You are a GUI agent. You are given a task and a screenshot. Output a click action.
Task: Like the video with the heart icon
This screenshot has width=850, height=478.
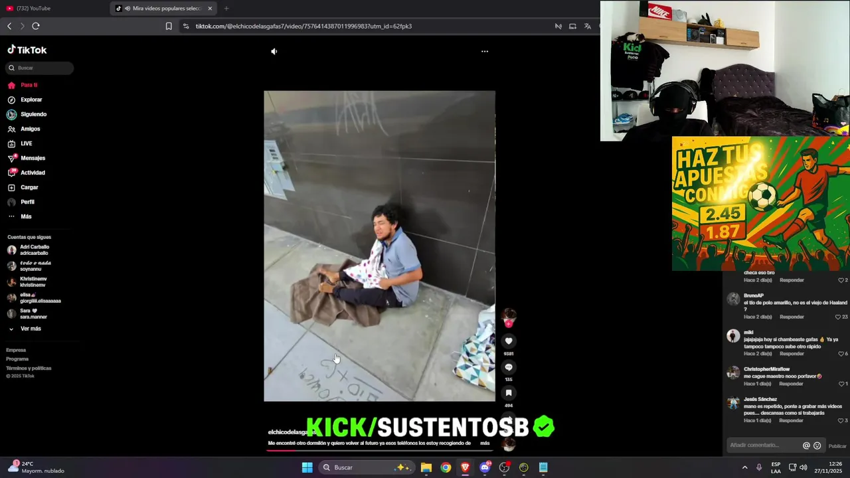pos(509,341)
